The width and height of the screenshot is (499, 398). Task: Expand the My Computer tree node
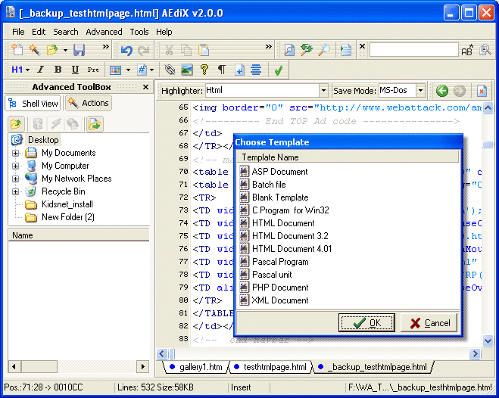click(x=15, y=166)
